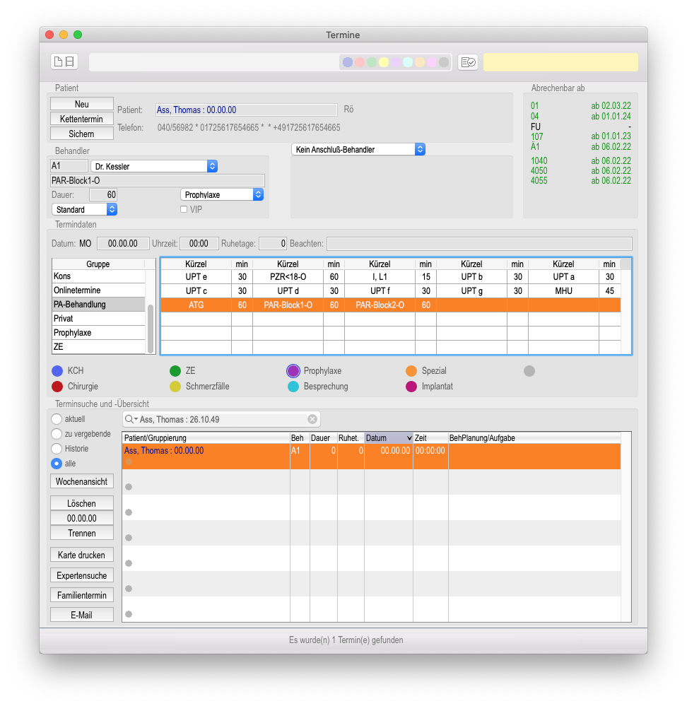The width and height of the screenshot is (687, 706).
Task: Open the Wochenansicht view
Action: 82,481
